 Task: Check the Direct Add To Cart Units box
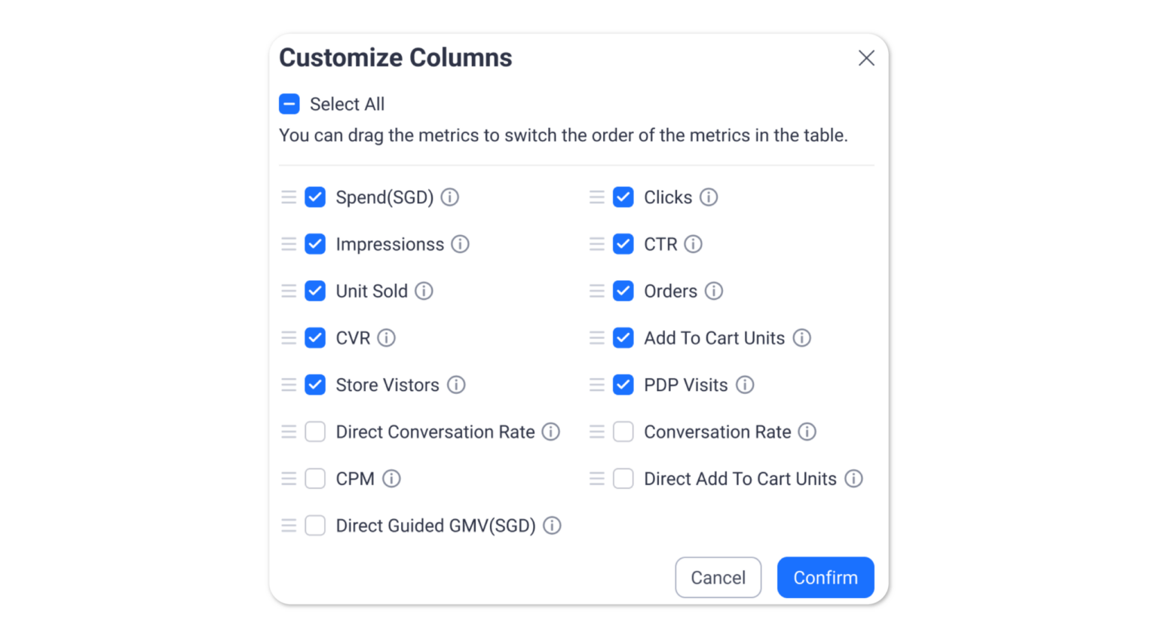pos(623,479)
